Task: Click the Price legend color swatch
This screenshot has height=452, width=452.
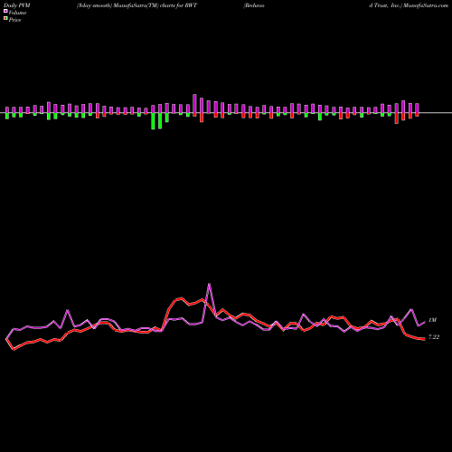Action: tap(5, 19)
